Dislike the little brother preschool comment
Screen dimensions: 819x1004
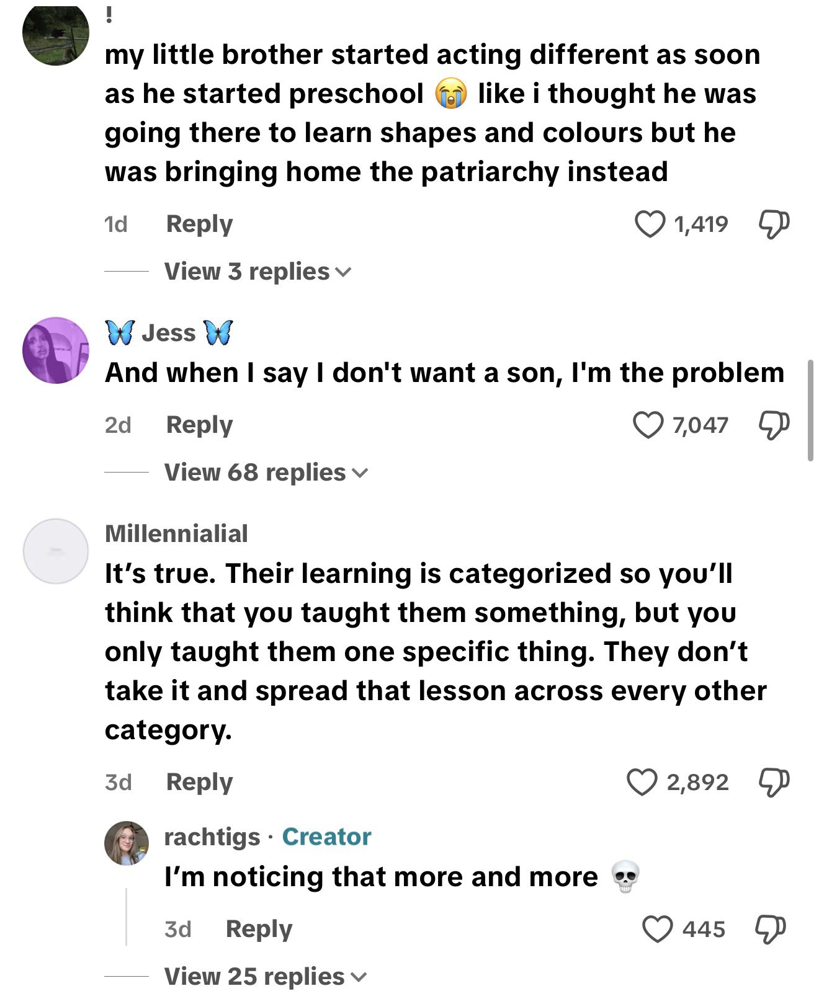[x=774, y=224]
